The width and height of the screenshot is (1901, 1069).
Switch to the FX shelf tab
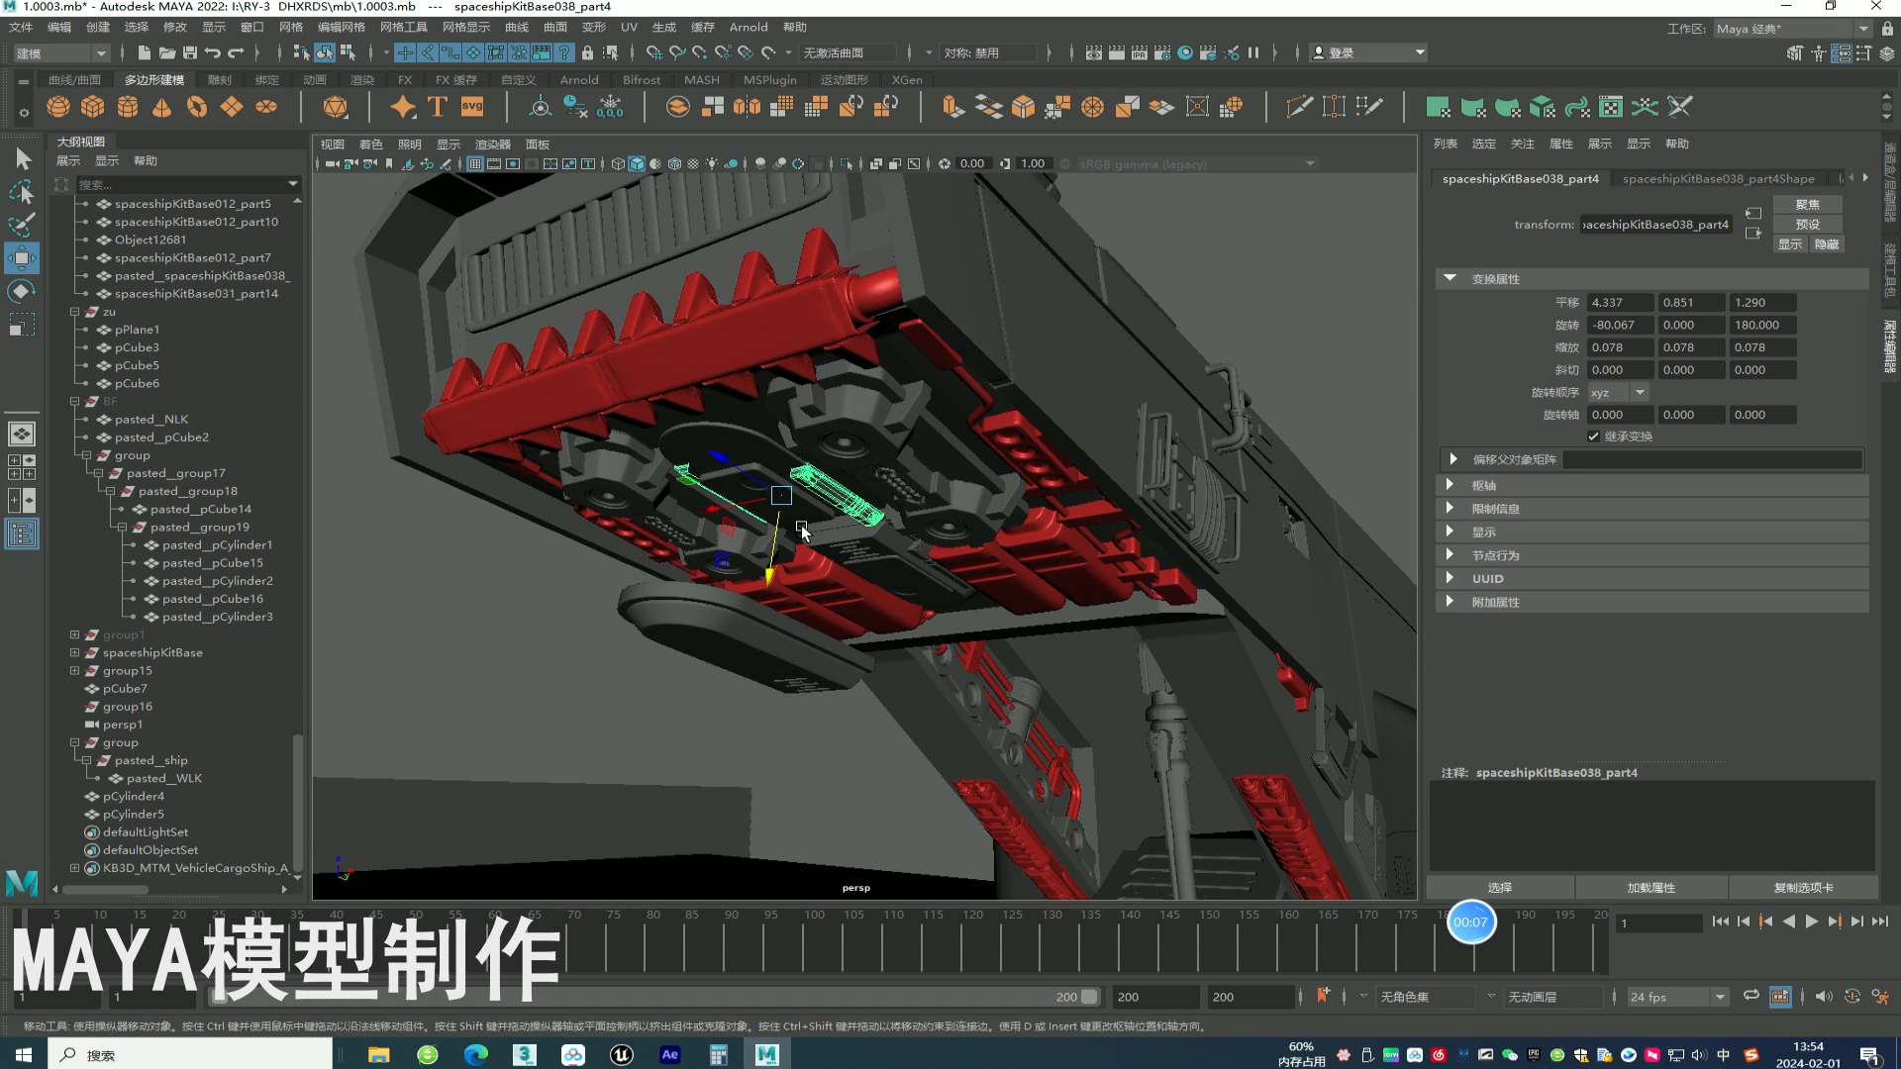404,79
